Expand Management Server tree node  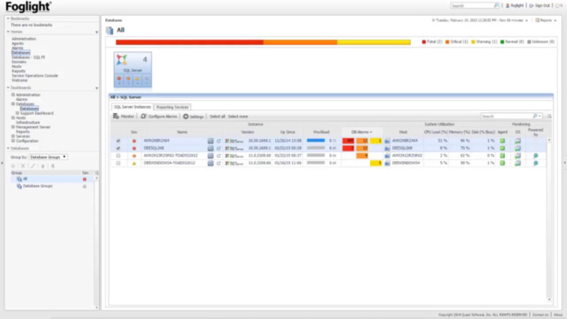click(x=13, y=127)
